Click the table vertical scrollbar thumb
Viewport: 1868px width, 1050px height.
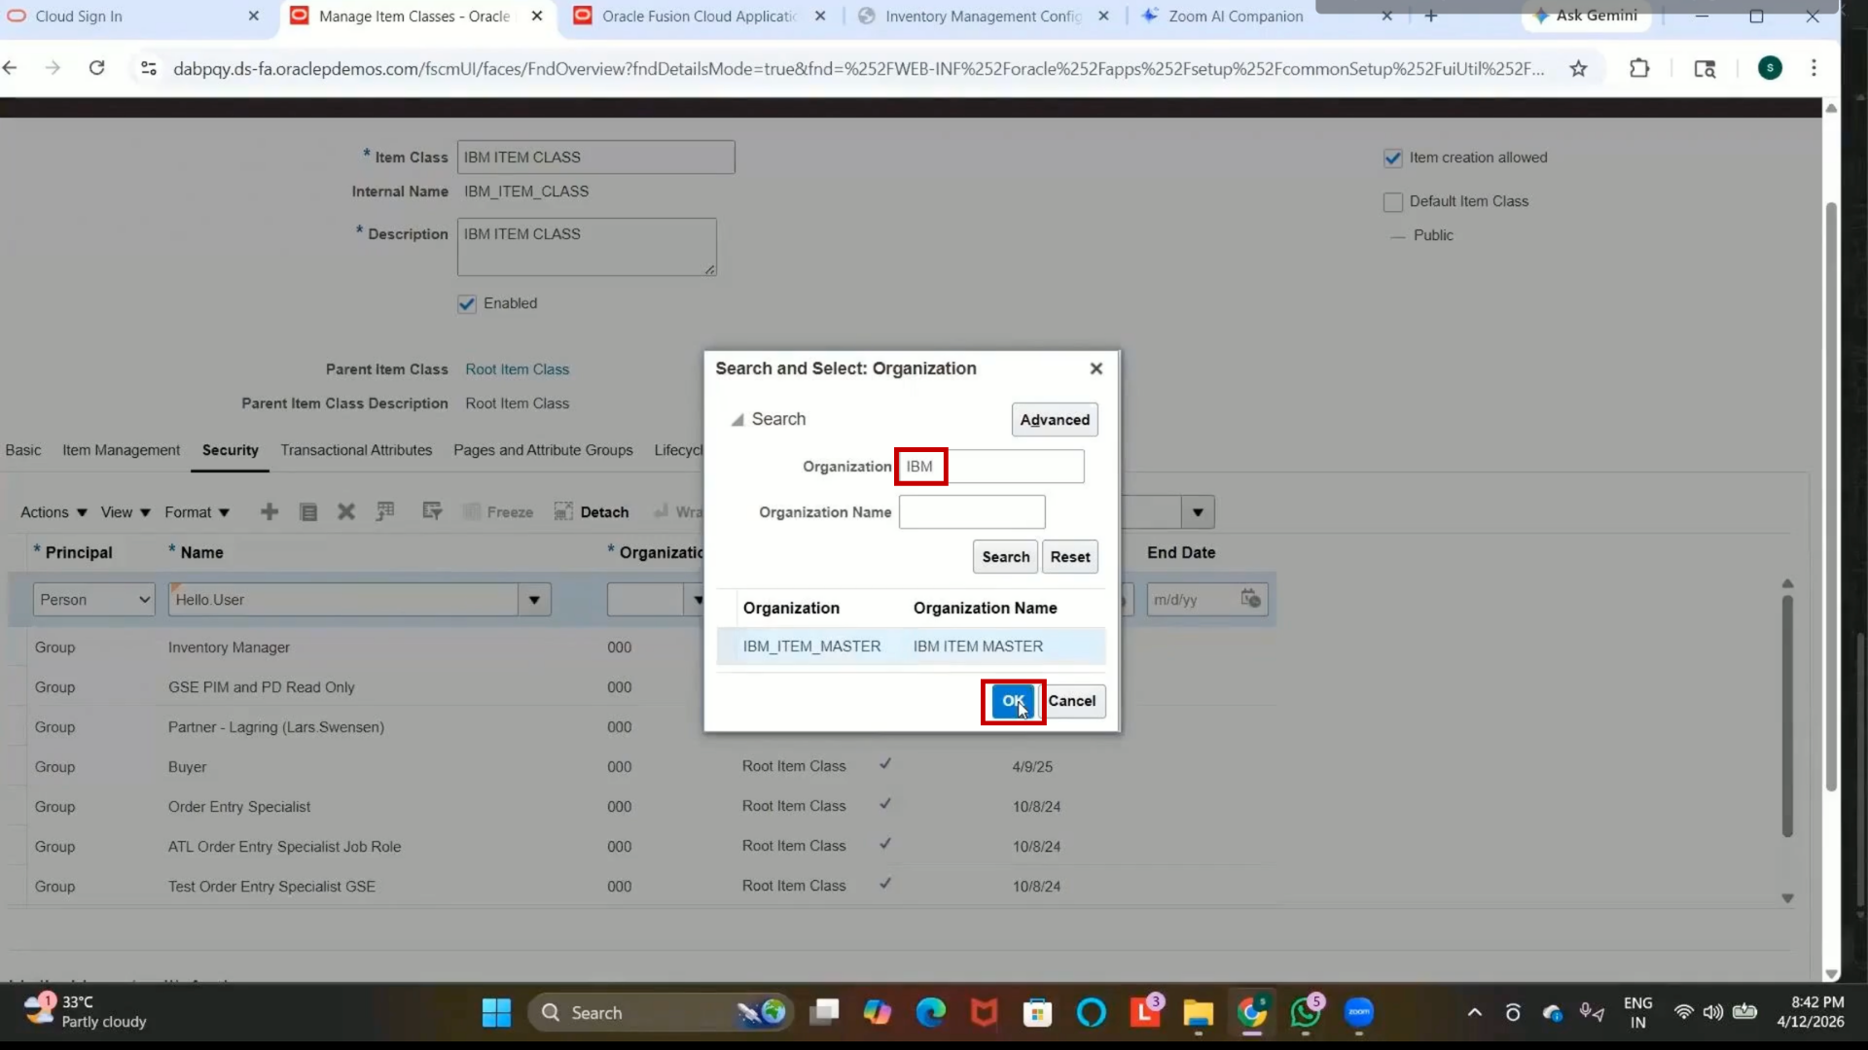pyautogui.click(x=1787, y=715)
